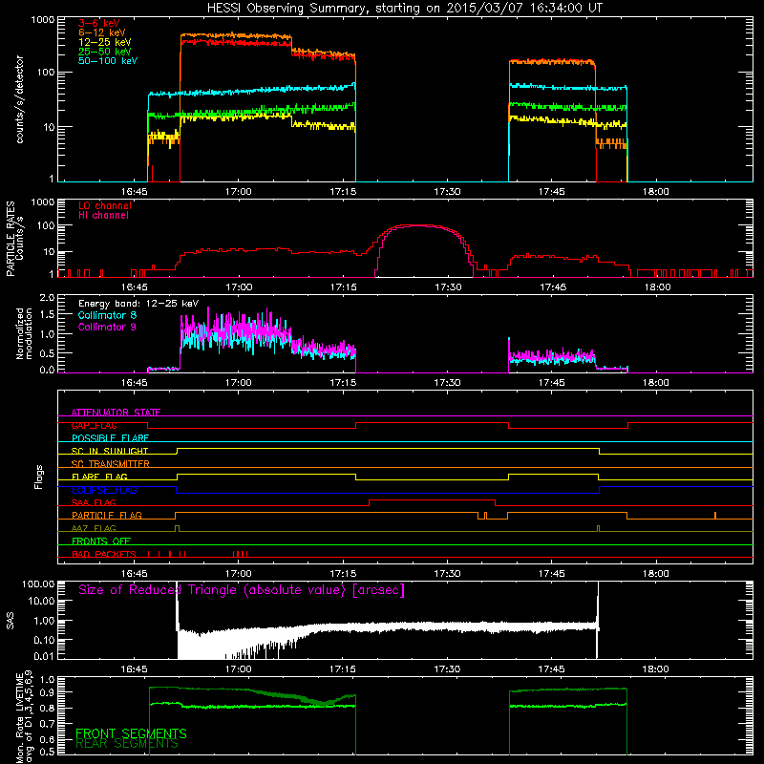This screenshot has width=764, height=764.
Task: Click the "counts/s/detector" y-axis label
Action: 20,99
